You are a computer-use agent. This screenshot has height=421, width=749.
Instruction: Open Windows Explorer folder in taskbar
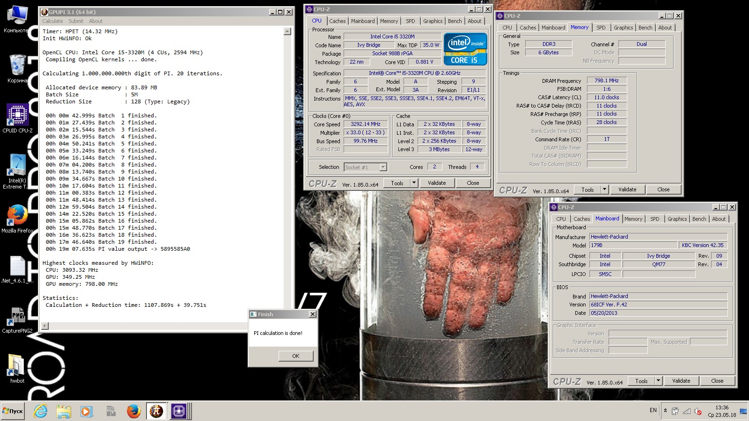pos(64,411)
